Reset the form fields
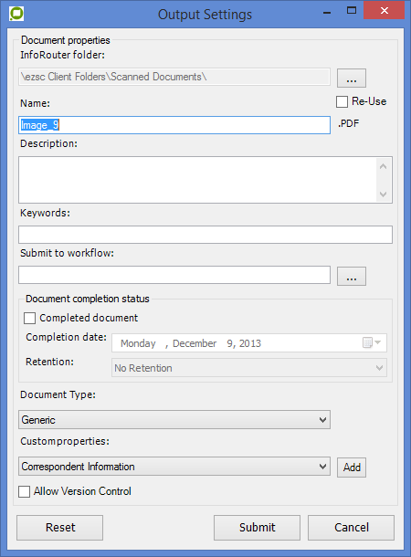The image size is (411, 557). (59, 528)
